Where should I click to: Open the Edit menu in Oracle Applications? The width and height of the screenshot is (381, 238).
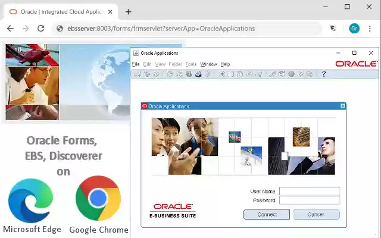(x=147, y=64)
